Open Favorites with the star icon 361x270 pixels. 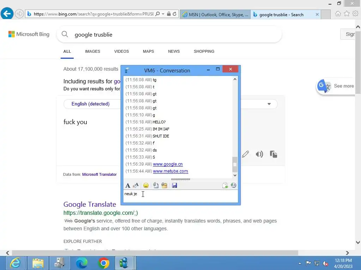(347, 14)
